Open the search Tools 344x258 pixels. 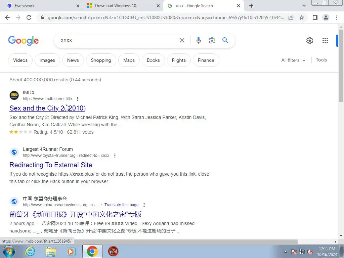pyautogui.click(x=321, y=60)
